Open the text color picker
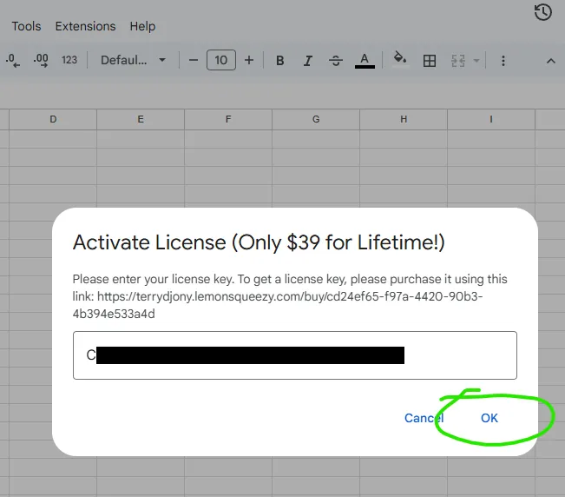Image resolution: width=565 pixels, height=497 pixels. (365, 61)
